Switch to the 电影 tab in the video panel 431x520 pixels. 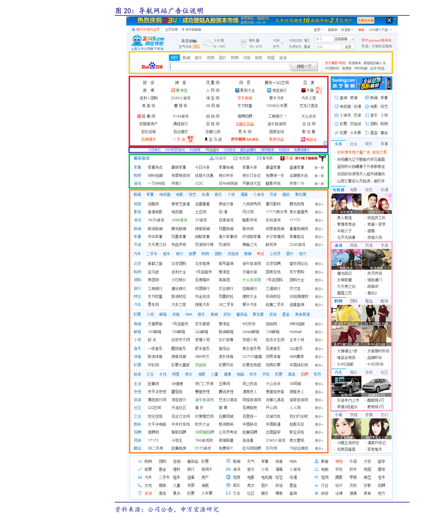[354, 190]
